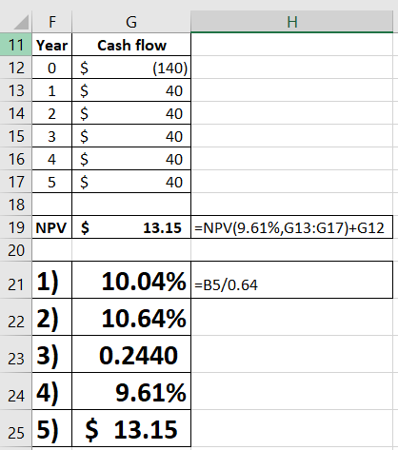
Task: Select year 5 cash flow cell of 40
Action: pos(131,182)
